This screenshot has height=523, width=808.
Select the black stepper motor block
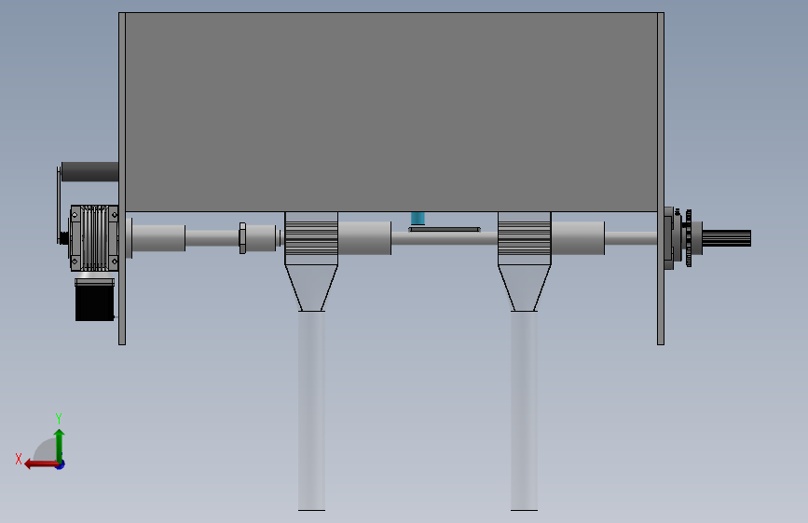tap(94, 302)
